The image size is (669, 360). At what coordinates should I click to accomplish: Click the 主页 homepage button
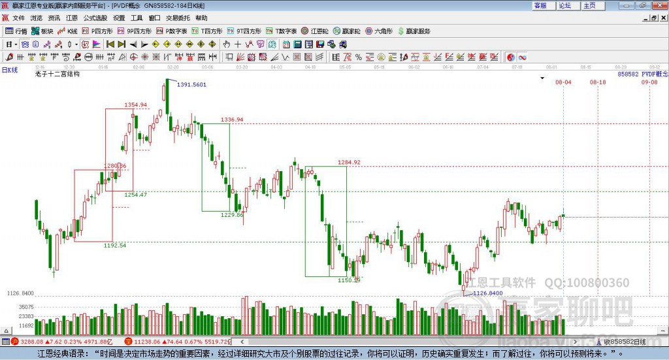pyautogui.click(x=592, y=5)
